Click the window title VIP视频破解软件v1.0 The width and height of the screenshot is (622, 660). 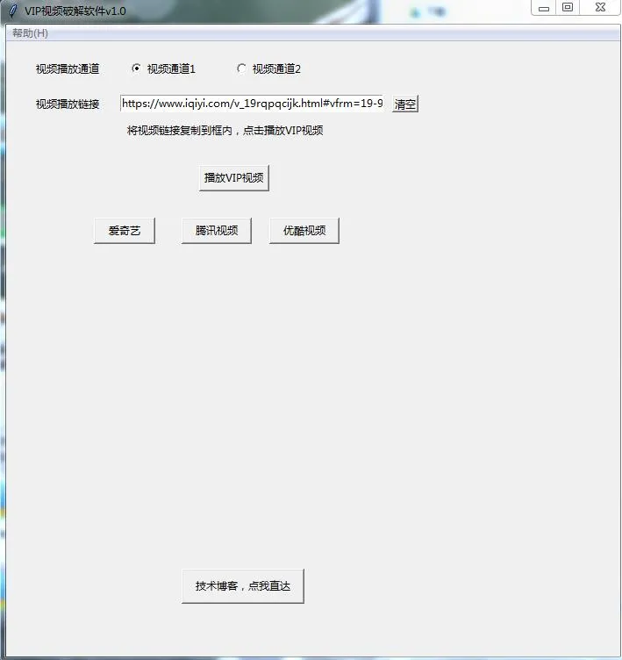click(75, 11)
